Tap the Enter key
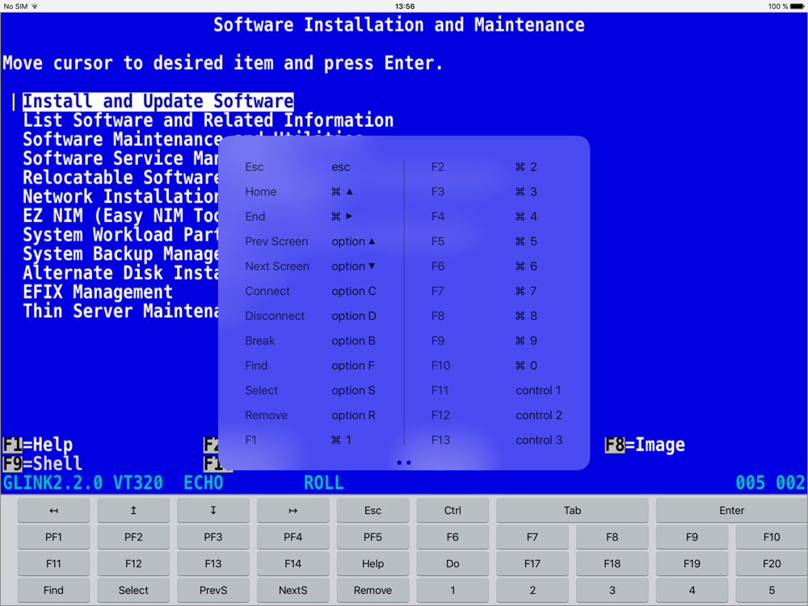 pyautogui.click(x=732, y=510)
